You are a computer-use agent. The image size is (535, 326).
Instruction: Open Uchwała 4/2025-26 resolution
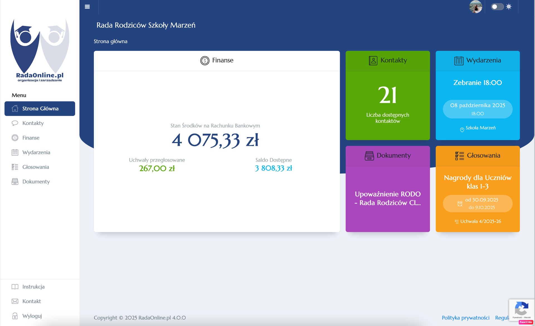point(481,221)
